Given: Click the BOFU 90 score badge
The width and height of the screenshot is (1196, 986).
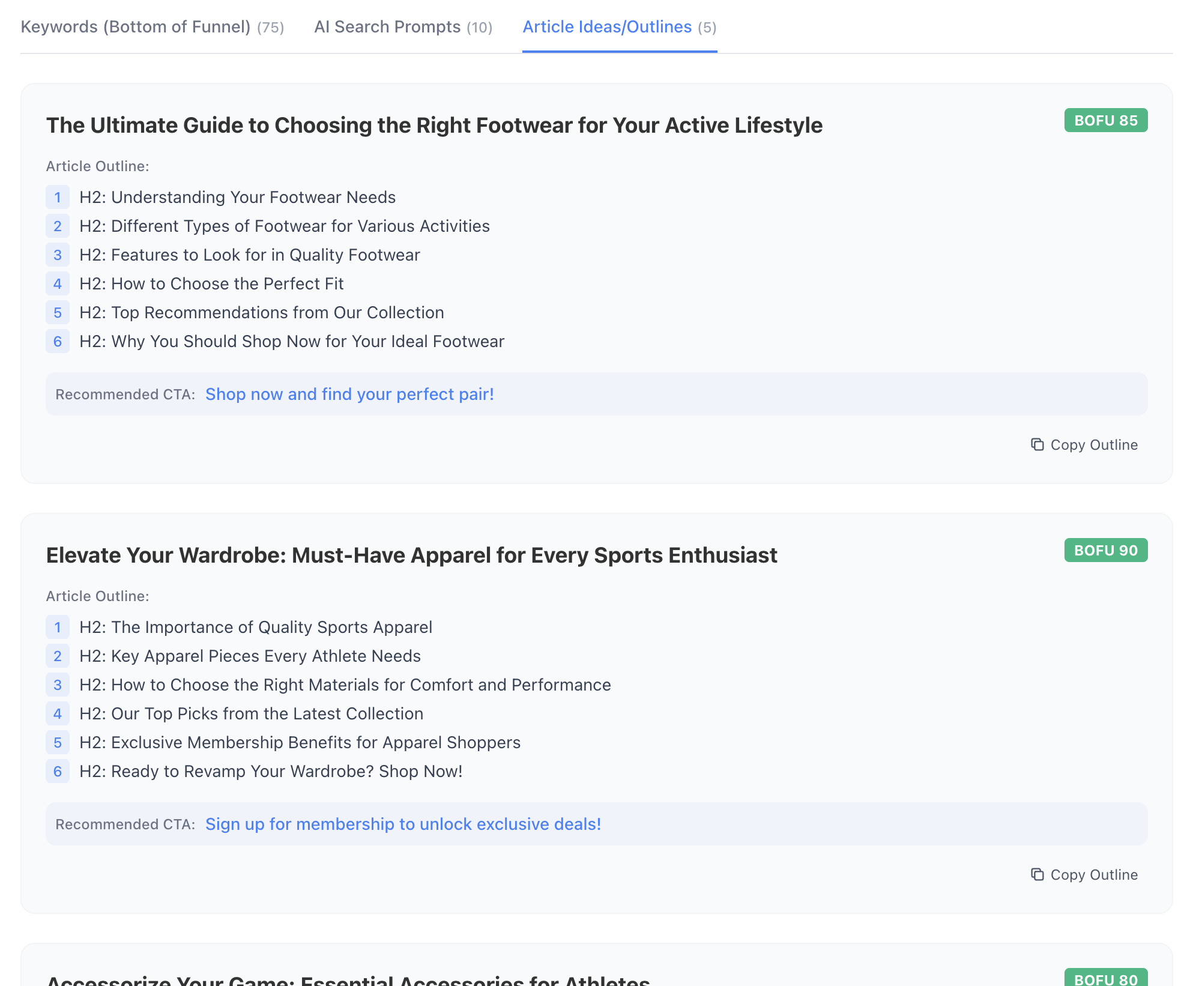Looking at the screenshot, I should point(1105,549).
